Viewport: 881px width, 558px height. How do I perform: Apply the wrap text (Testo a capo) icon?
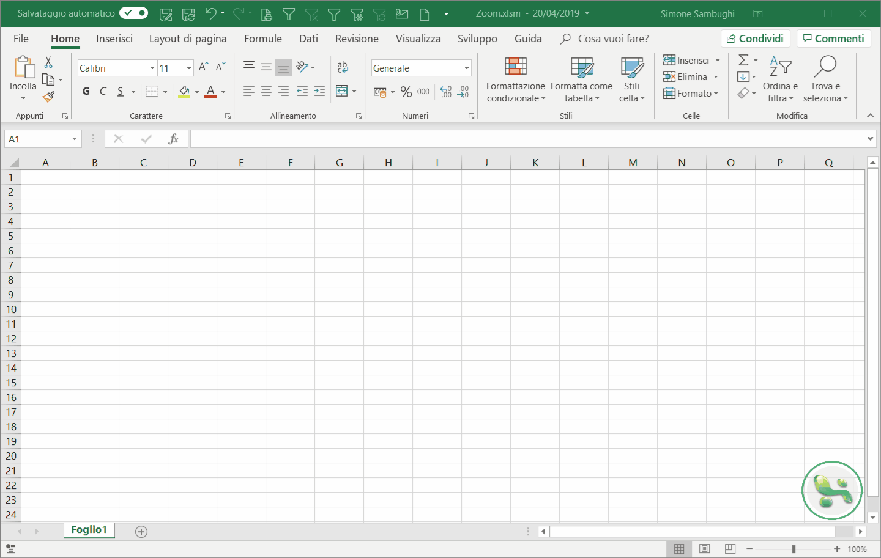coord(342,67)
